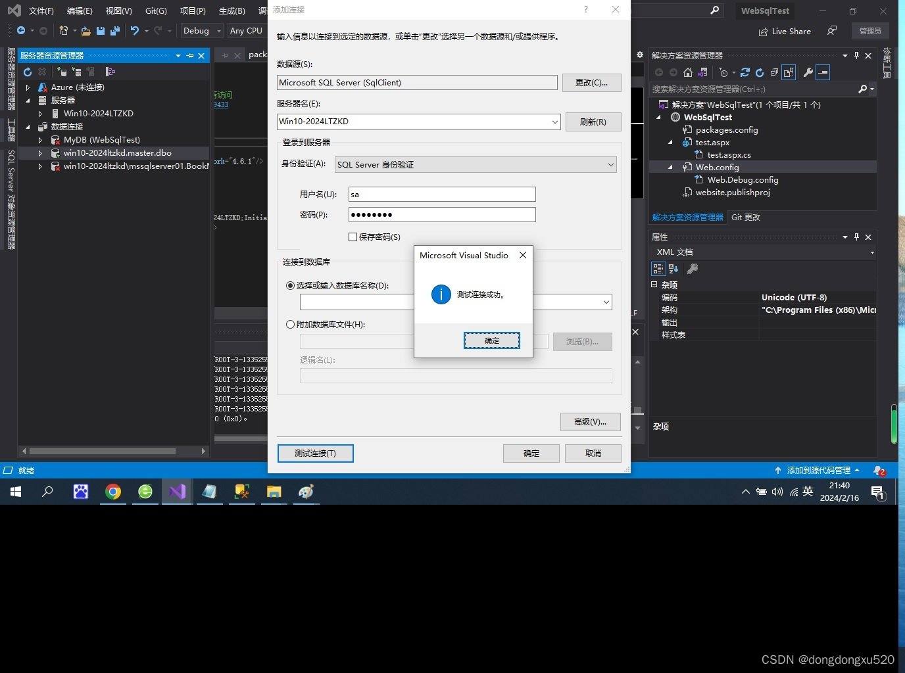Open the XML 文档 dropdown in Properties
The width and height of the screenshot is (905, 673).
(x=872, y=252)
